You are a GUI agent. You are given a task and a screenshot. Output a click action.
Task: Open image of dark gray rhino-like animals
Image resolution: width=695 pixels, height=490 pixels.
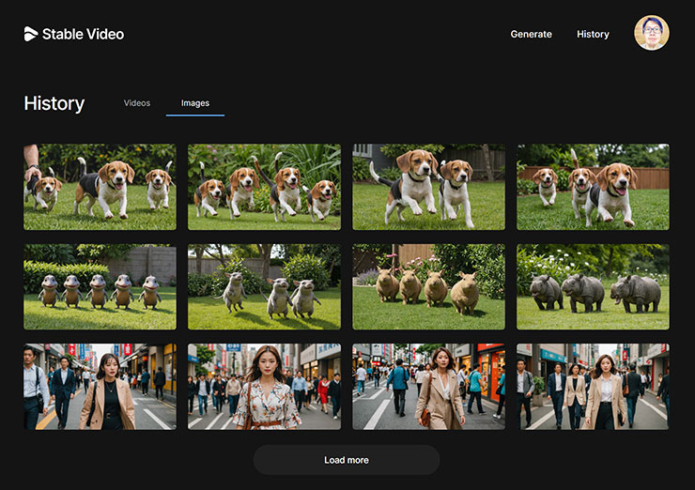click(x=593, y=287)
